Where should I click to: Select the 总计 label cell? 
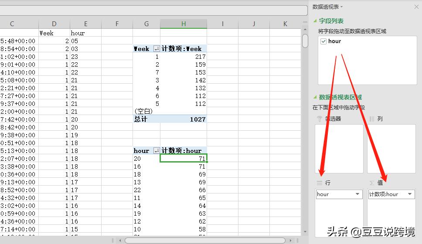pyautogui.click(x=146, y=119)
